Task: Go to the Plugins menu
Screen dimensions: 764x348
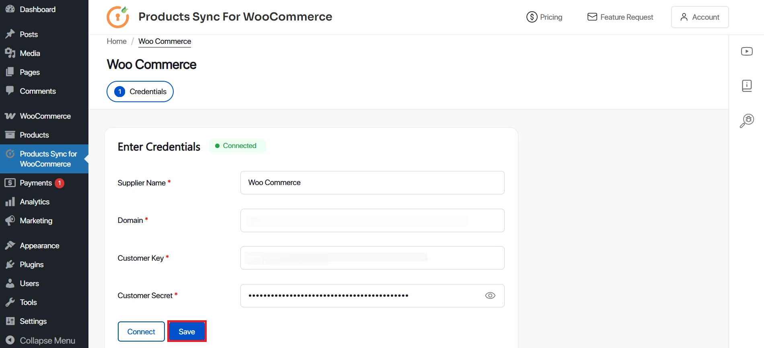Action: pyautogui.click(x=44, y=264)
